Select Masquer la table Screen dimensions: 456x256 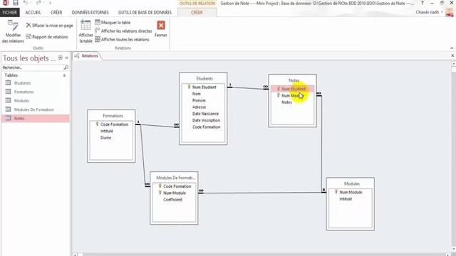tap(113, 22)
